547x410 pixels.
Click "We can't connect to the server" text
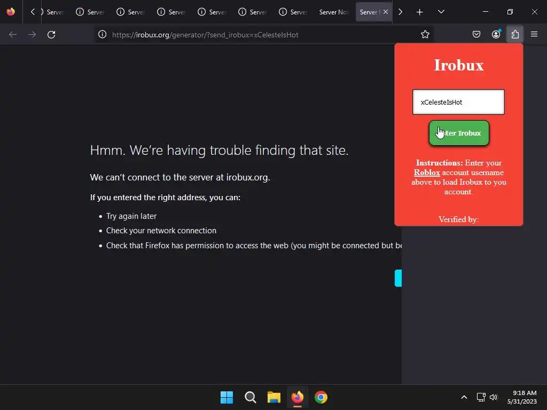pos(180,177)
